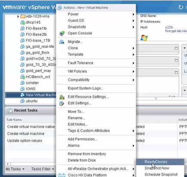The width and height of the screenshot is (187, 177).
Task: Click the Migrate icon in menu
Action: click(62, 42)
